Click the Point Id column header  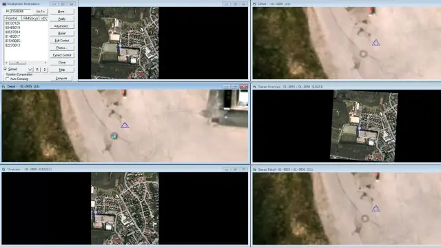[x=12, y=19]
